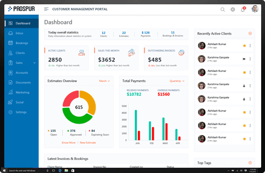The image size is (265, 173).
Task: Click the plus icon beside Top Tags
Action: [x=250, y=163]
